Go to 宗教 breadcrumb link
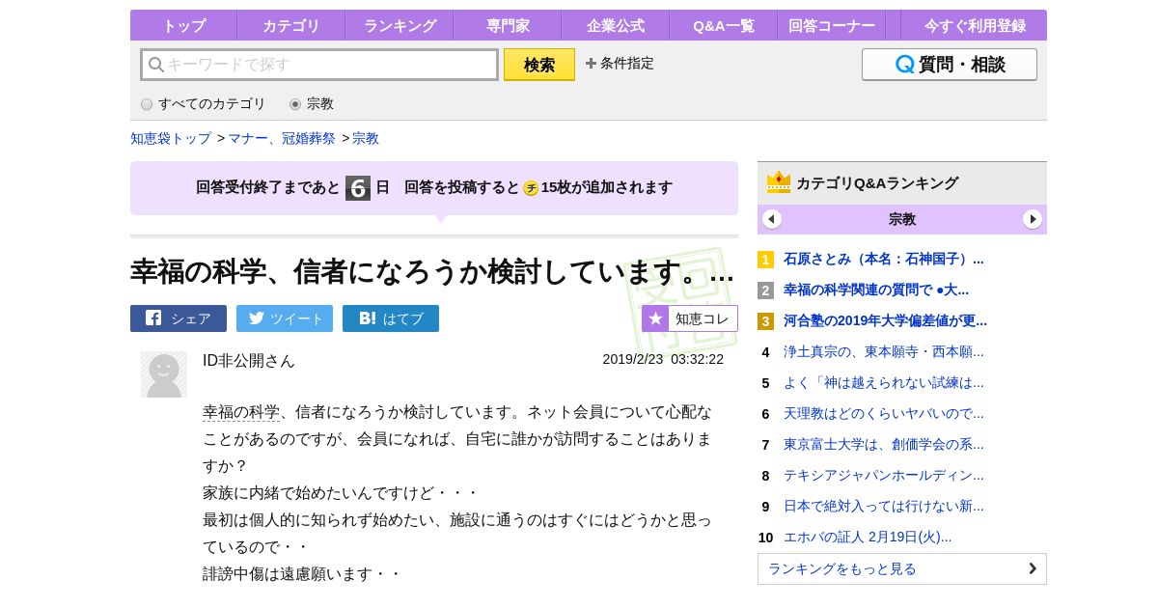This screenshot has height=608, width=1158. [x=366, y=138]
